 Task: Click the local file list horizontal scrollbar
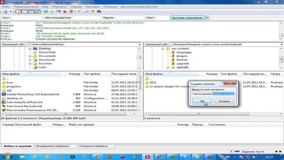coord(66,114)
